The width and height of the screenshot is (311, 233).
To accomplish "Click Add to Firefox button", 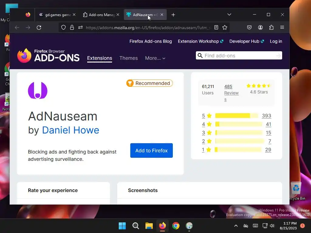I will (152, 150).
